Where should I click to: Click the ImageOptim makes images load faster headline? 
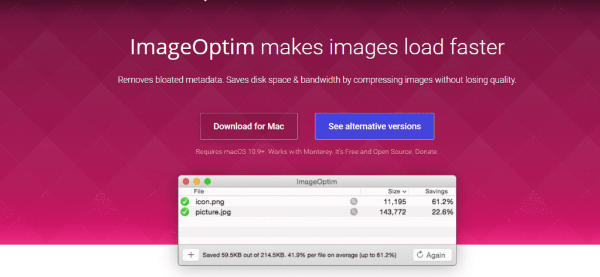(x=317, y=47)
